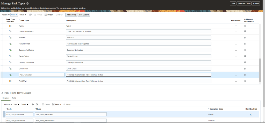
Task: Open the Actions dropdown in upper toolbar
Action: click(x=6, y=15)
